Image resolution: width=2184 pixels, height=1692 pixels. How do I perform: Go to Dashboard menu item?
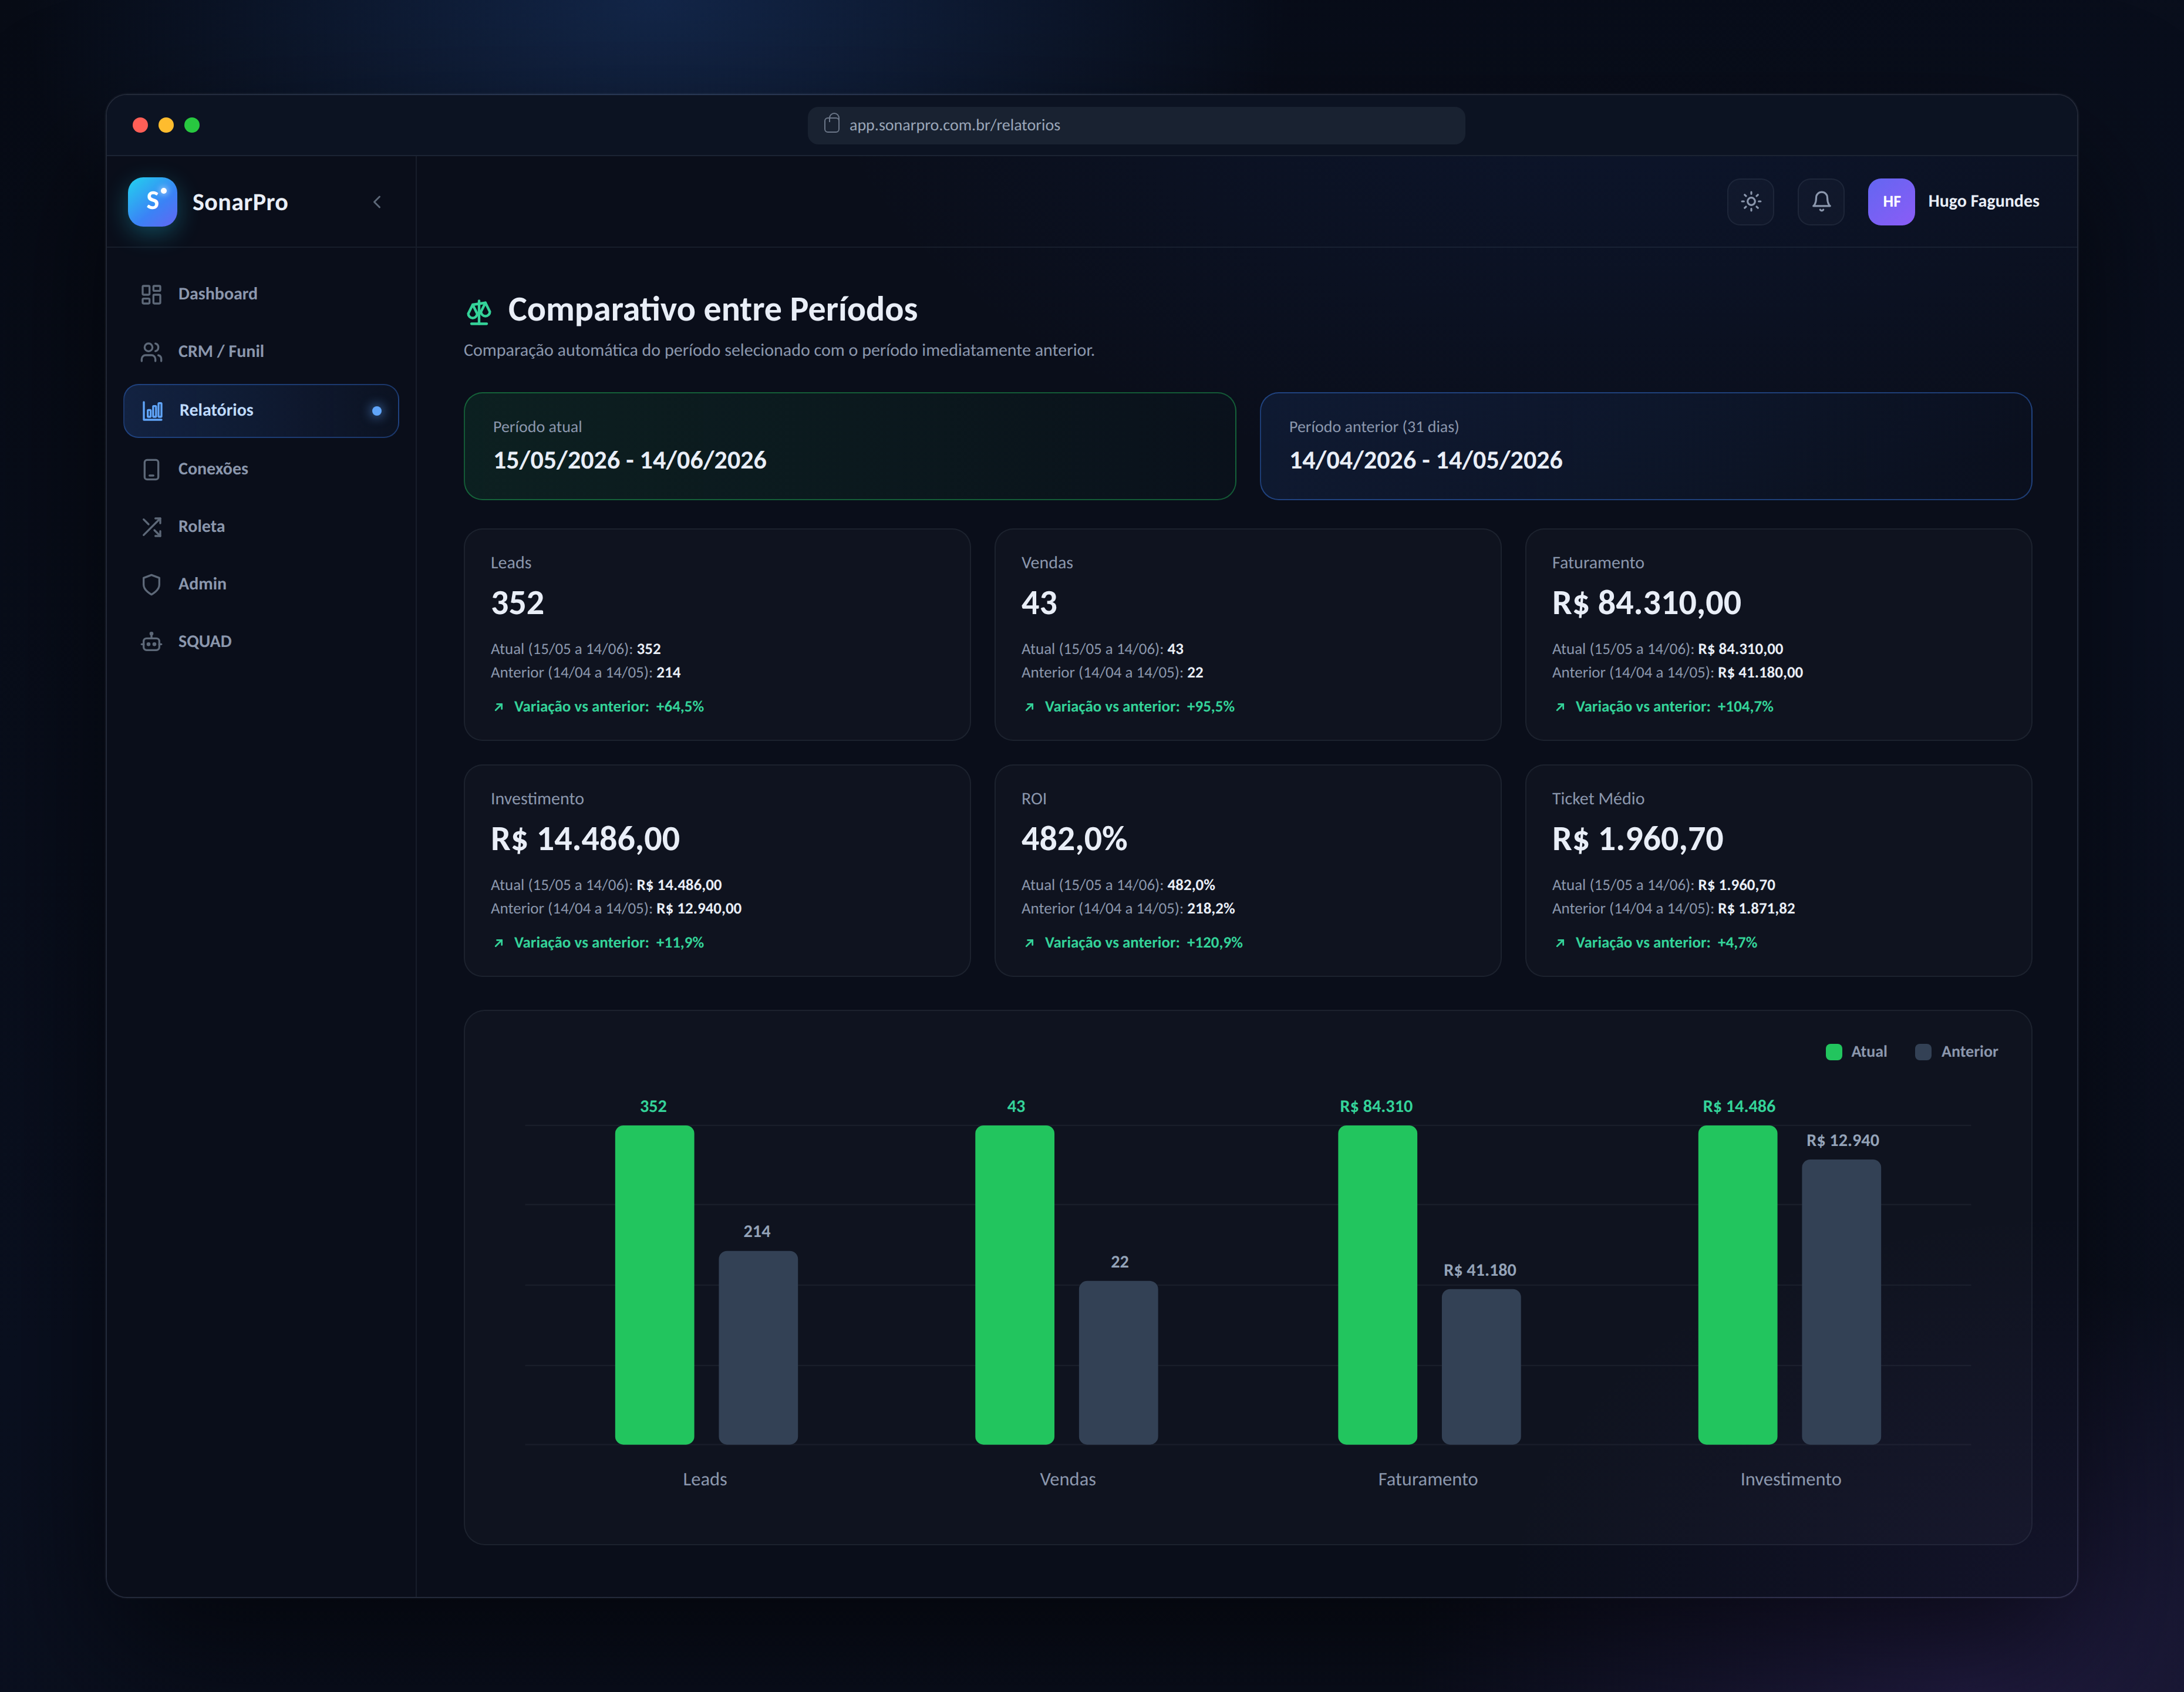[261, 294]
